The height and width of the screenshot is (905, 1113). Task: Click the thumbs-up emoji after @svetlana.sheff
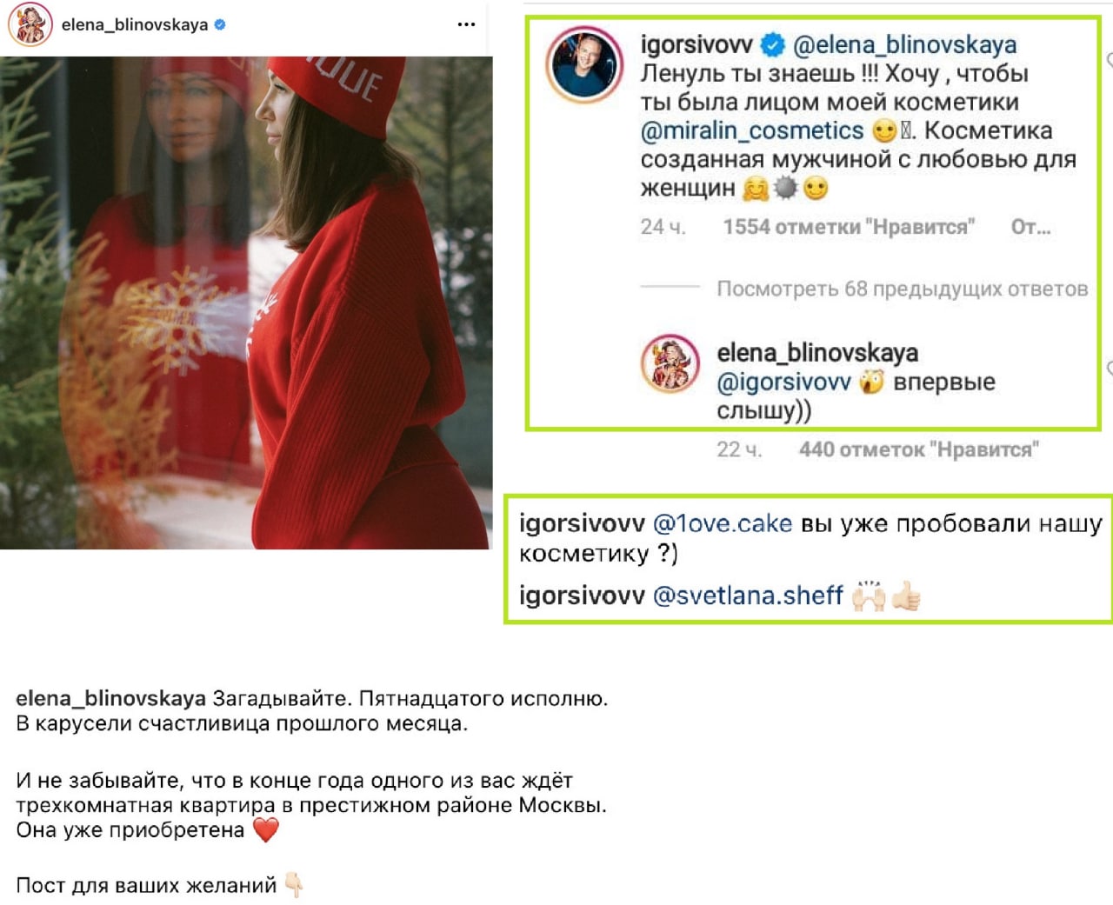coord(906,596)
